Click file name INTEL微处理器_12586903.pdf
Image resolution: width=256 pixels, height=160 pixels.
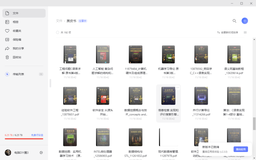pos(103,154)
